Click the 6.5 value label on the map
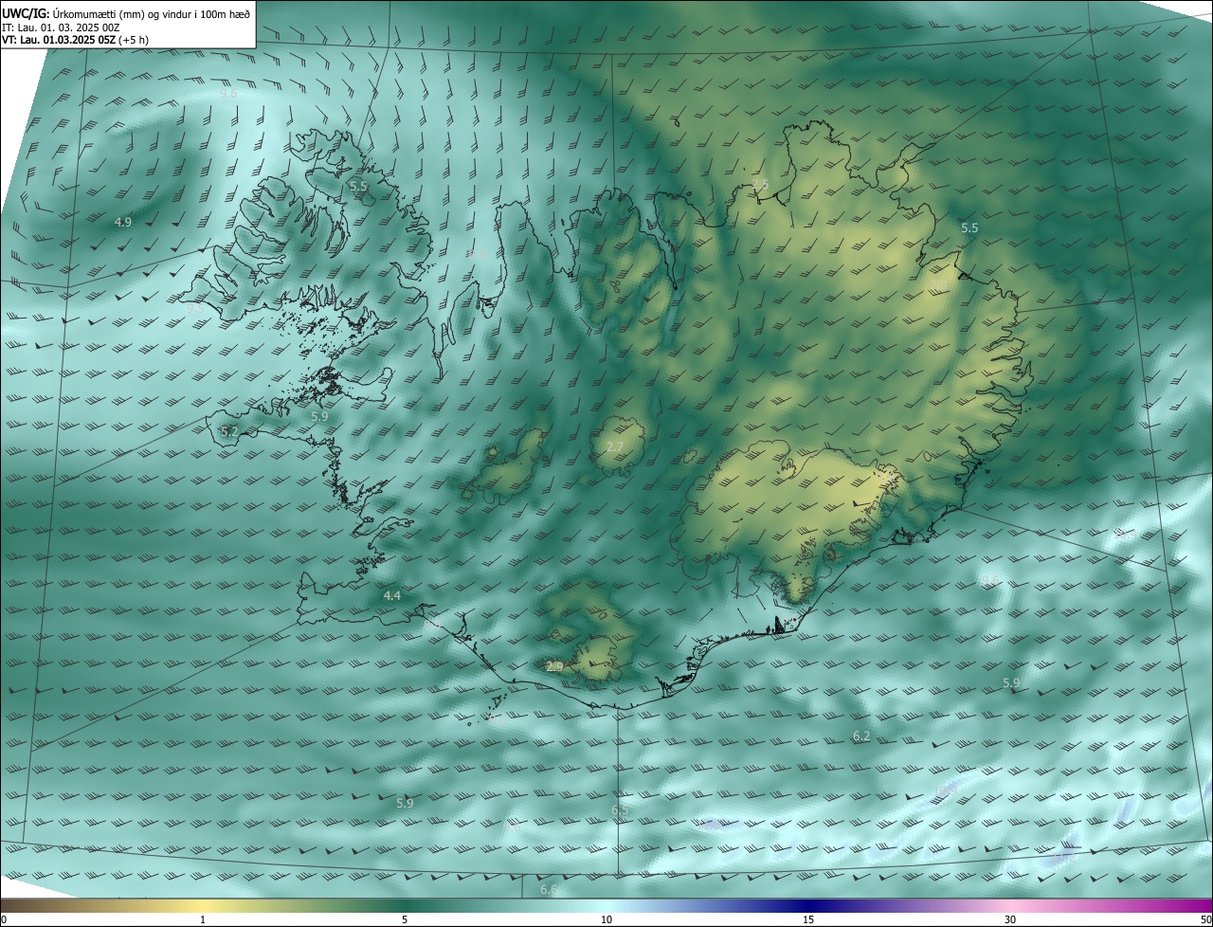This screenshot has height=927, width=1213. 620,810
